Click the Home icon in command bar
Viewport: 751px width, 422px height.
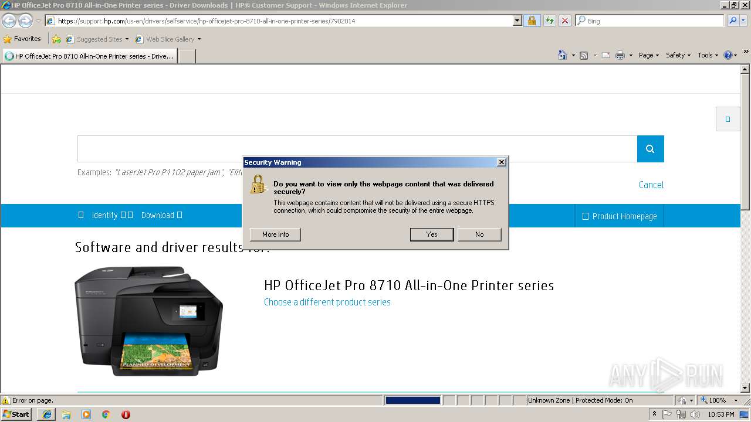click(563, 55)
